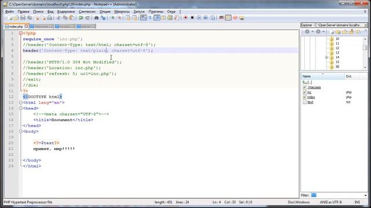
Task: Collapse the html tag fold at line 13
Action: (x=21, y=103)
